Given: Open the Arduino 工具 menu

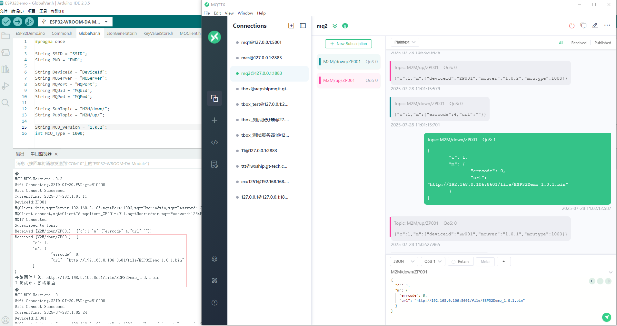Looking at the screenshot, I should 43,11.
